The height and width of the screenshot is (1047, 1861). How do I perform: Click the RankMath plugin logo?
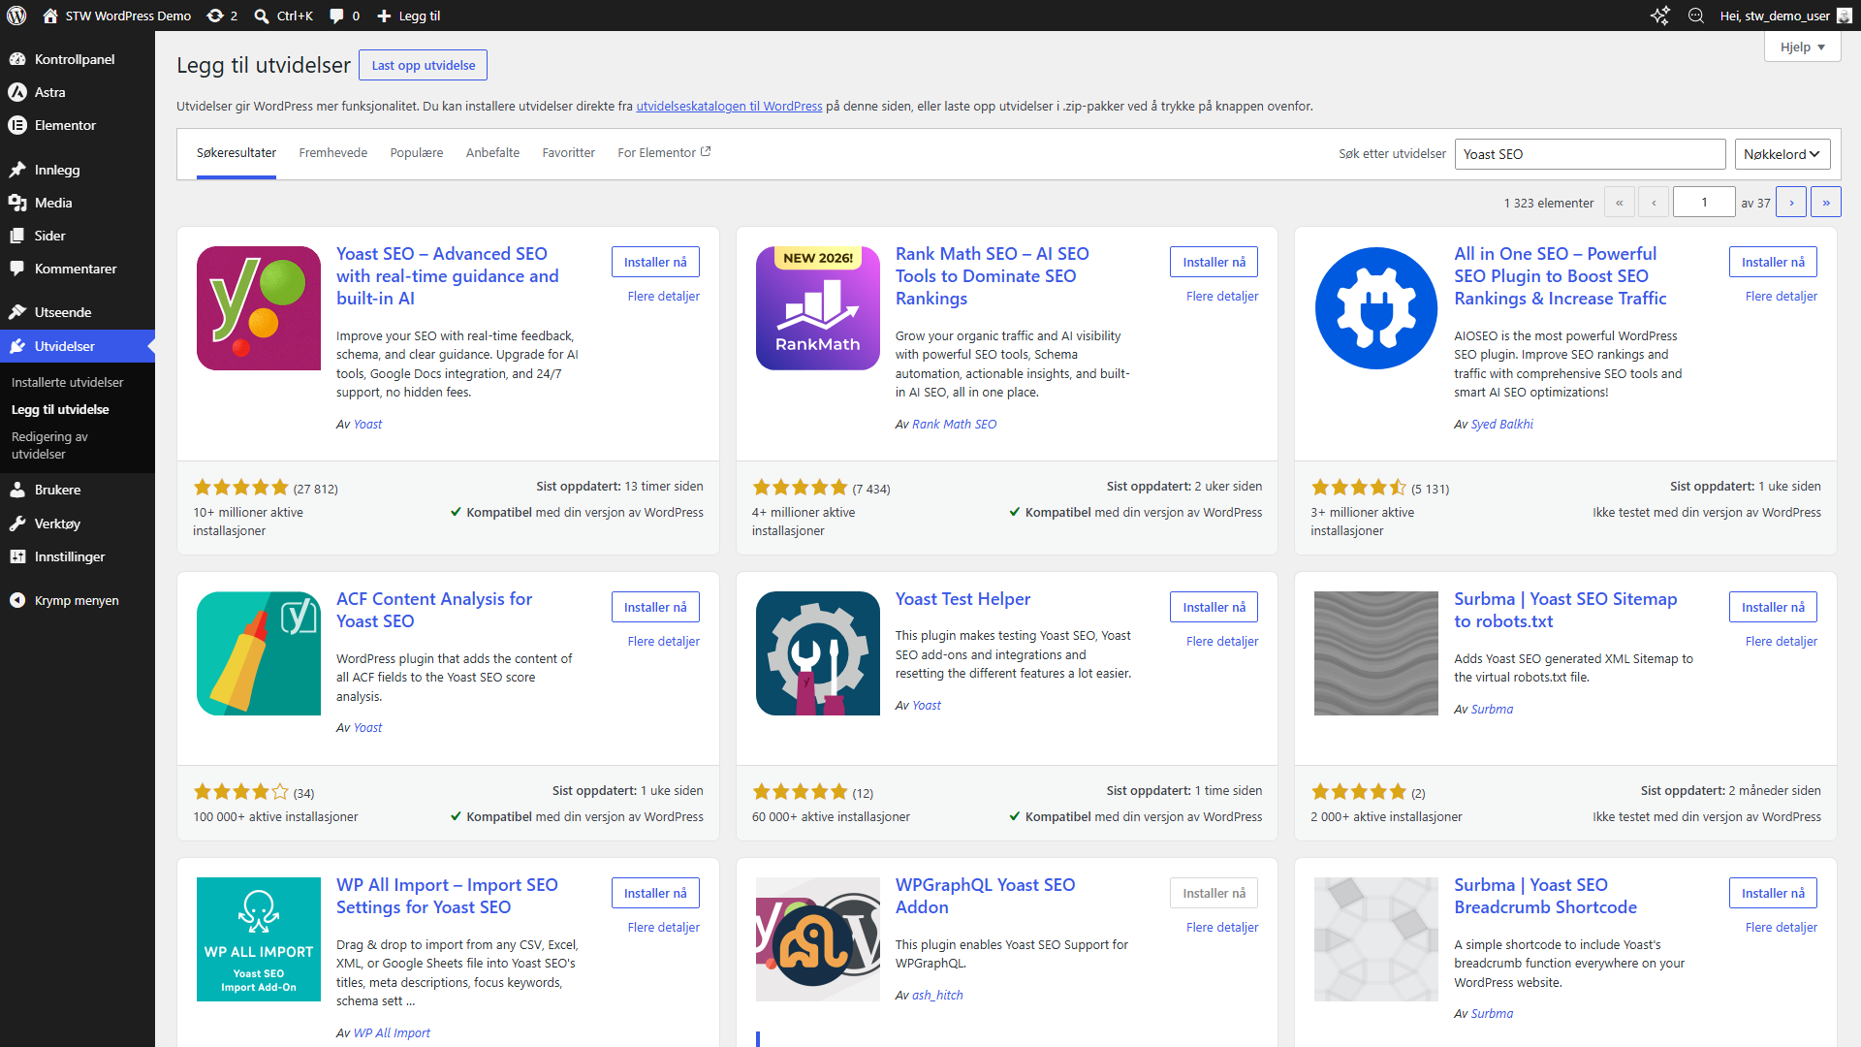(818, 308)
